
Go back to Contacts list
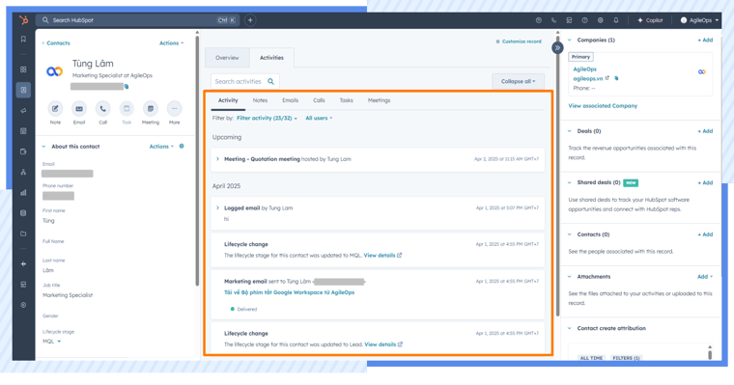click(56, 43)
